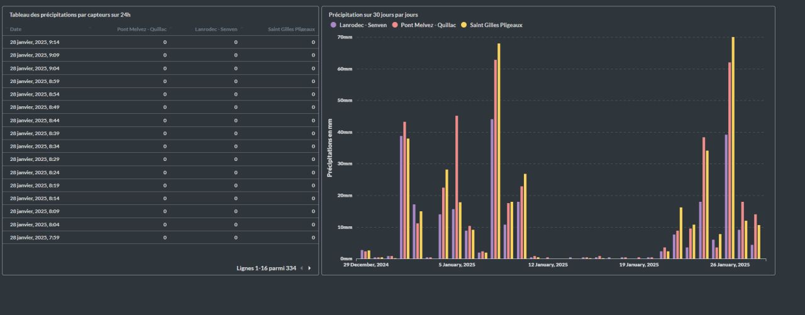Click Pont Melvez - Quillac legend label text

click(x=428, y=25)
